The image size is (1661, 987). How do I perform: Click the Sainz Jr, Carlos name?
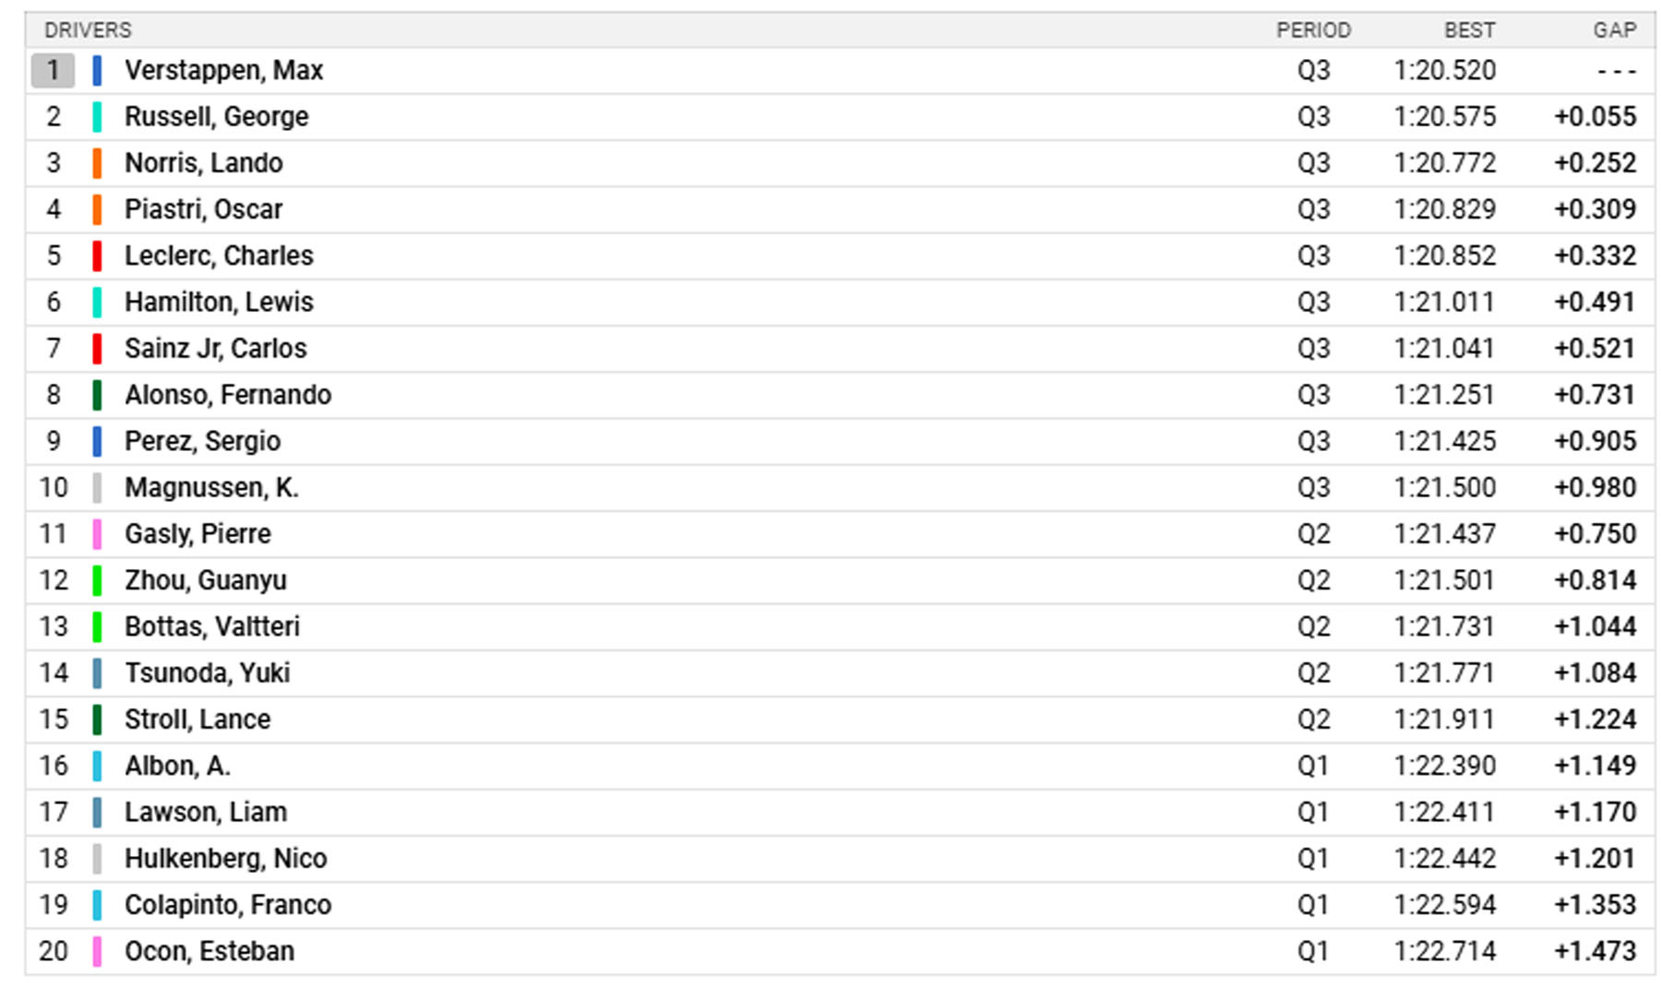tap(215, 349)
